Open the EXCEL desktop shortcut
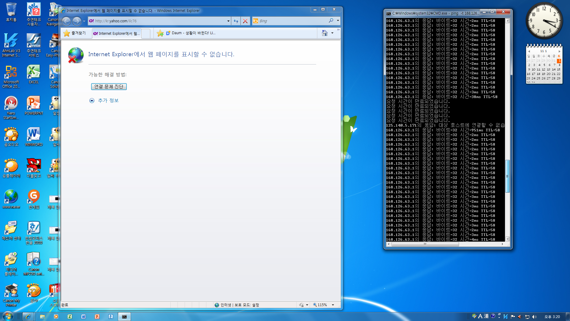The height and width of the screenshot is (321, 570). 34,75
